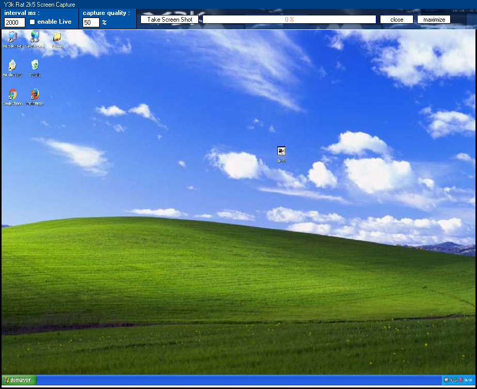
Task: Click the red security shield tray icon
Action: tap(460, 380)
